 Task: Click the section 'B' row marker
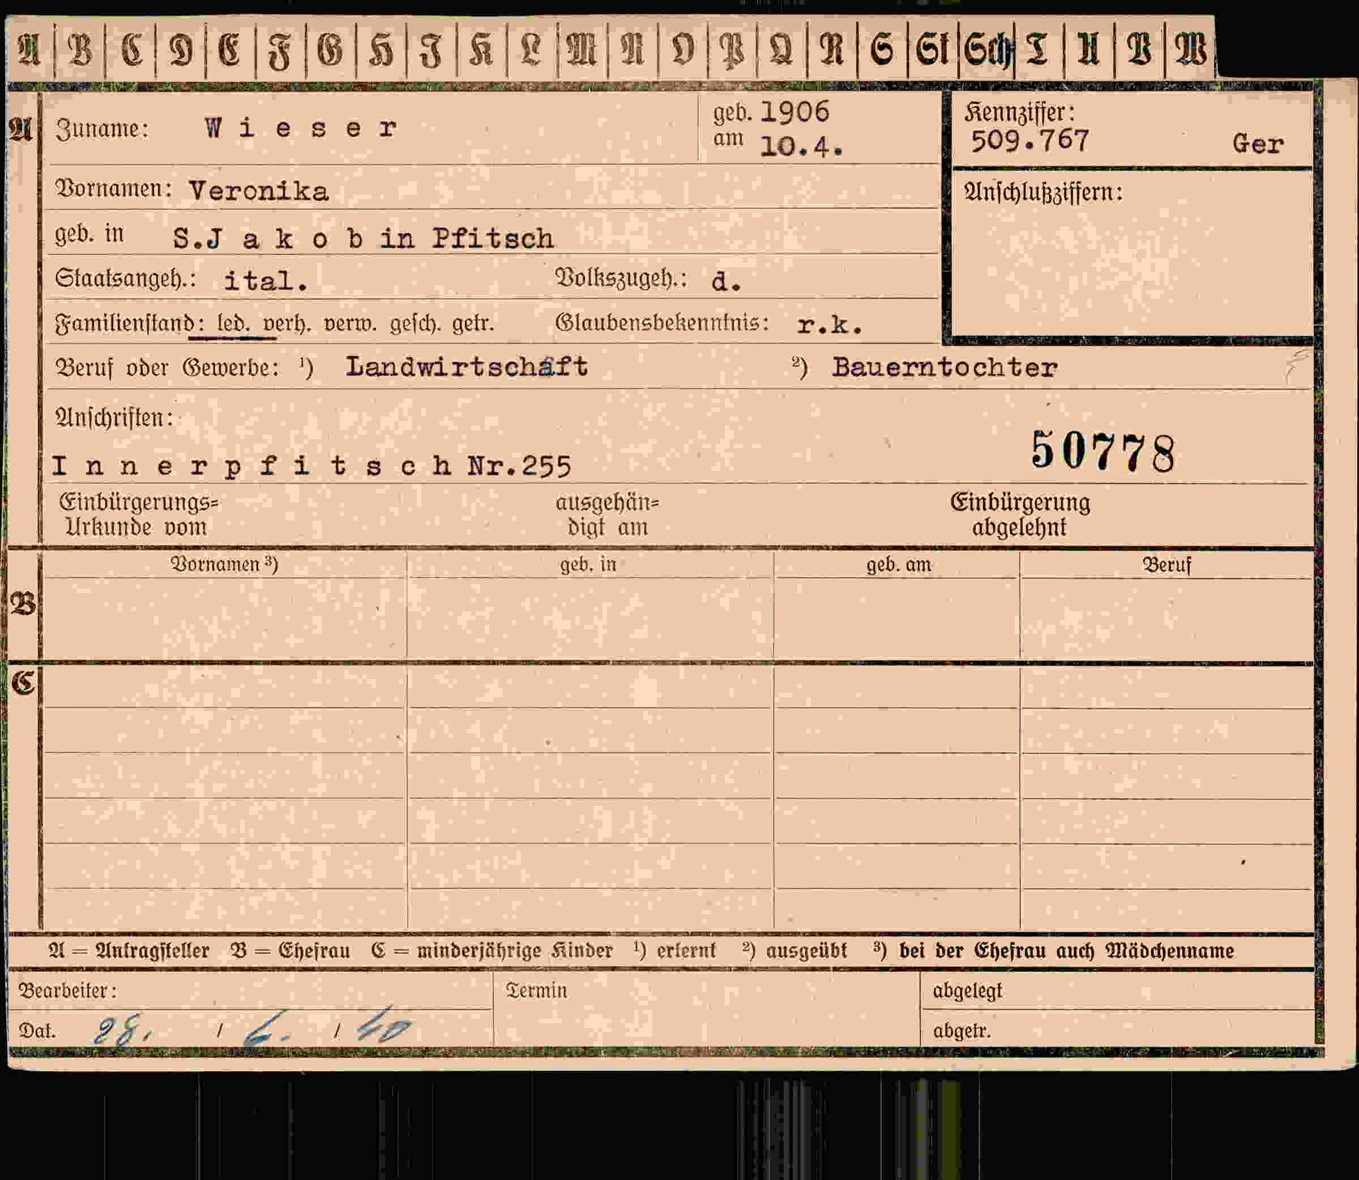coord(23,604)
